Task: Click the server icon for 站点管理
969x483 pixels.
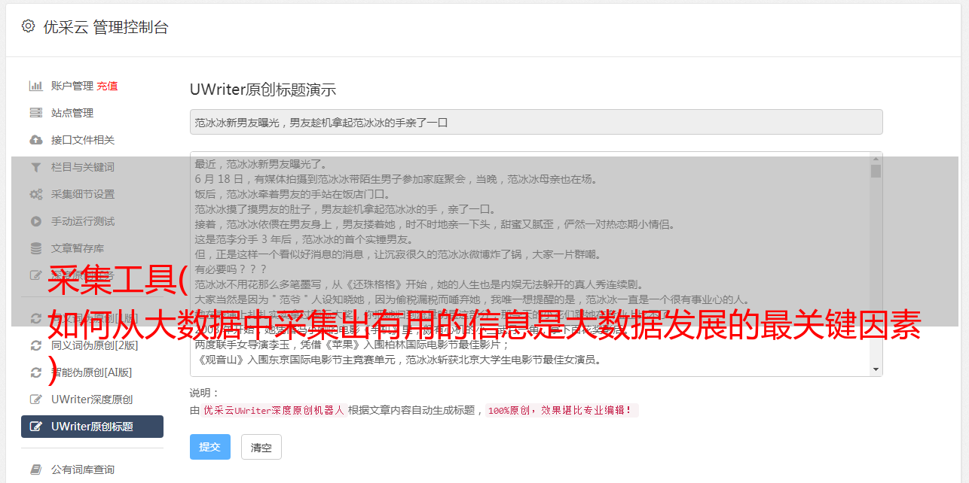Action: (x=35, y=113)
